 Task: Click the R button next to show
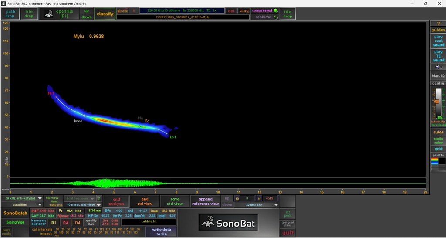pos(134,10)
